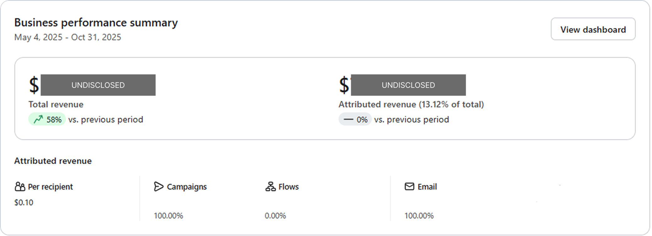Click the Business performance summary heading
Image resolution: width=652 pixels, height=236 pixels.
pos(96,23)
